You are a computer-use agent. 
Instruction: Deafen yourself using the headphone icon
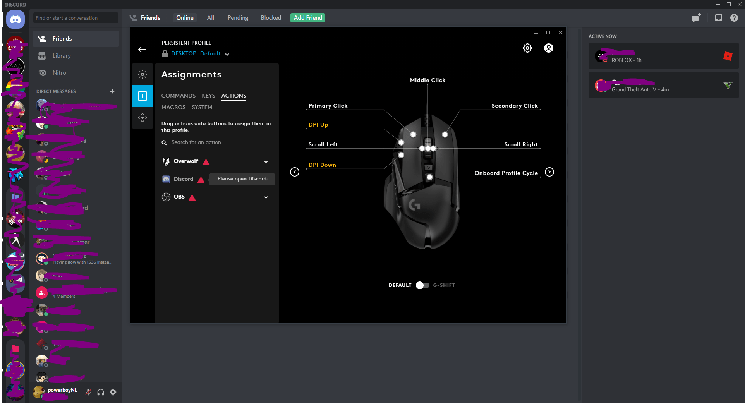point(100,392)
